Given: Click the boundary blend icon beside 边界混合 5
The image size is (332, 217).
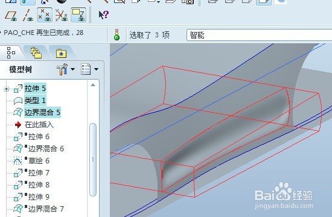Looking at the screenshot, I should coord(18,113).
